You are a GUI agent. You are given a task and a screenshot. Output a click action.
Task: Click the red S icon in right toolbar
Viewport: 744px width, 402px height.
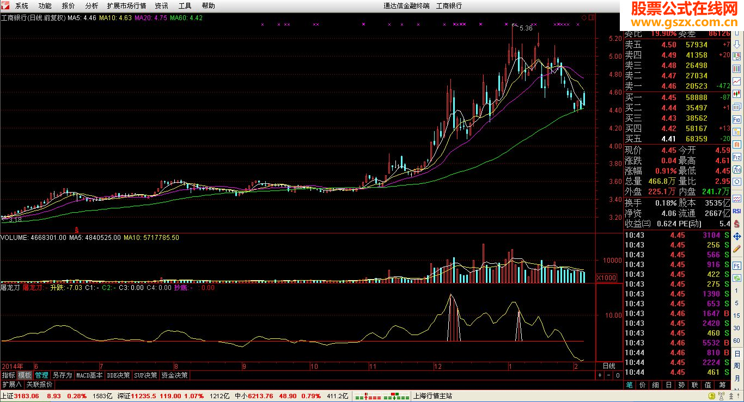click(x=737, y=224)
